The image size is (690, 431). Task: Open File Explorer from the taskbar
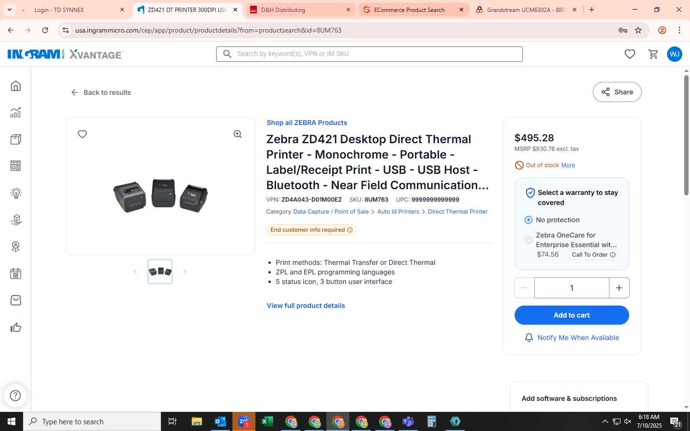(197, 421)
